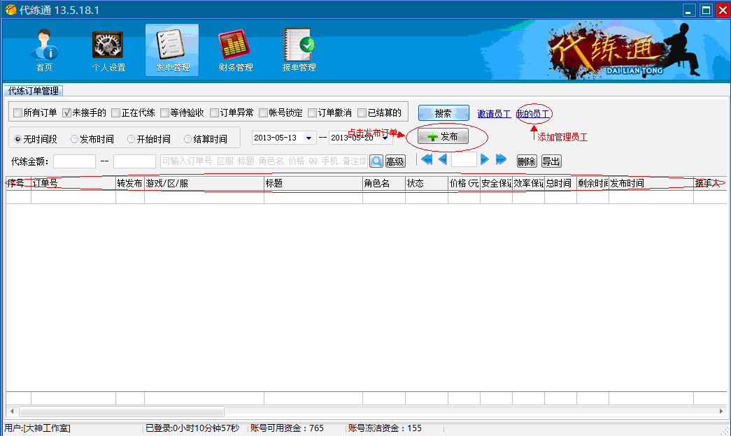The width and height of the screenshot is (731, 436).
Task: Select the 代练订单管理 tab
Action: point(32,90)
